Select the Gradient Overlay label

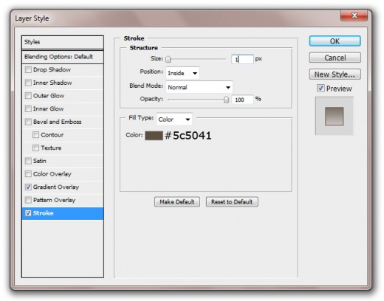pos(56,187)
